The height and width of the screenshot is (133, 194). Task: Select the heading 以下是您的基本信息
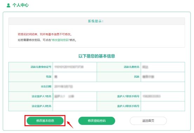[96, 56]
